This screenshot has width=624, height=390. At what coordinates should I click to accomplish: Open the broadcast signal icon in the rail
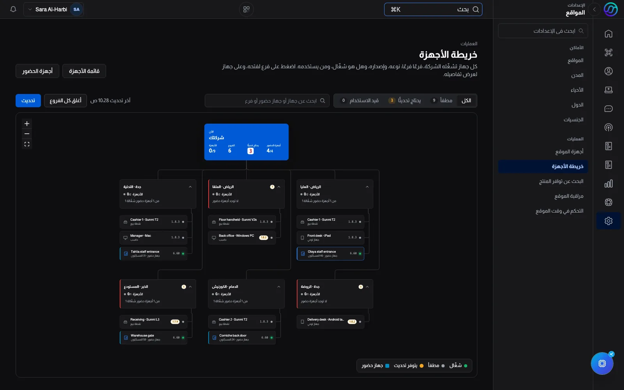coord(608,128)
